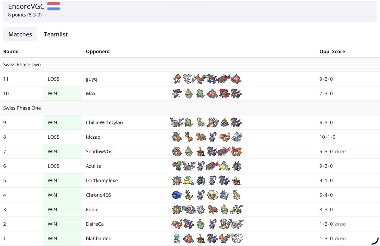Click the Swiss Phase Two section row
380x246 pixels.
(190, 65)
